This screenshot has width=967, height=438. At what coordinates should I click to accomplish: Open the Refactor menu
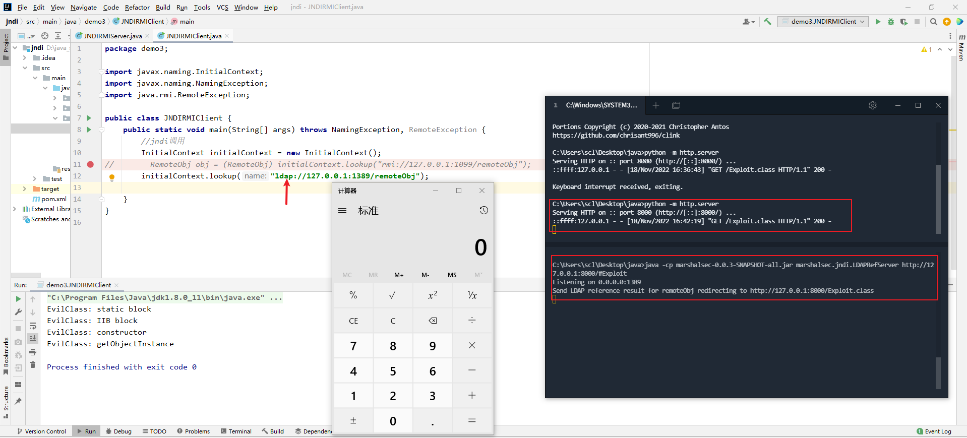tap(137, 7)
